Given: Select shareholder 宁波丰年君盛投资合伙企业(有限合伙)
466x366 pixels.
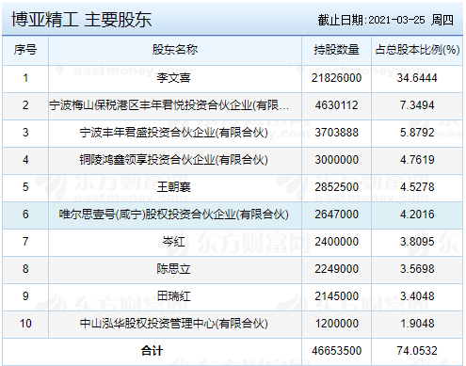Looking at the screenshot, I should point(173,133).
